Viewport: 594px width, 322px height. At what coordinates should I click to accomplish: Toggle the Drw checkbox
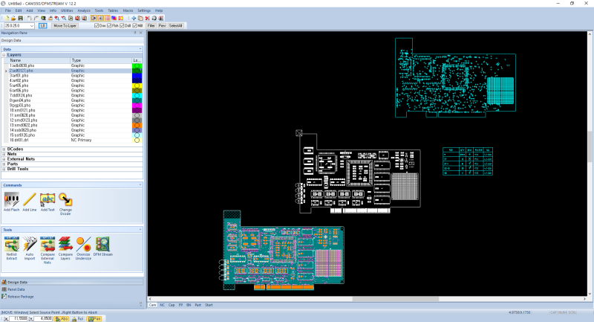pos(97,26)
